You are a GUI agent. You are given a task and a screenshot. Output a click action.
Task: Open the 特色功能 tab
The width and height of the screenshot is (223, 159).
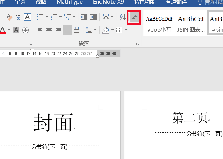tap(145, 2)
